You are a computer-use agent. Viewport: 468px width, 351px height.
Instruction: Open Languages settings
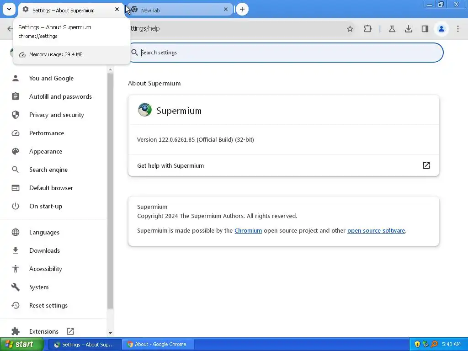tap(44, 232)
